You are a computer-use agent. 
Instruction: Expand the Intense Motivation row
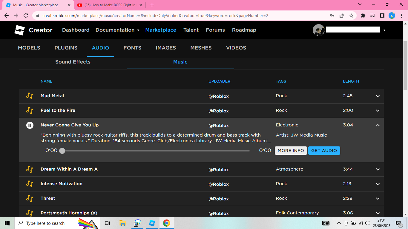coord(378,184)
